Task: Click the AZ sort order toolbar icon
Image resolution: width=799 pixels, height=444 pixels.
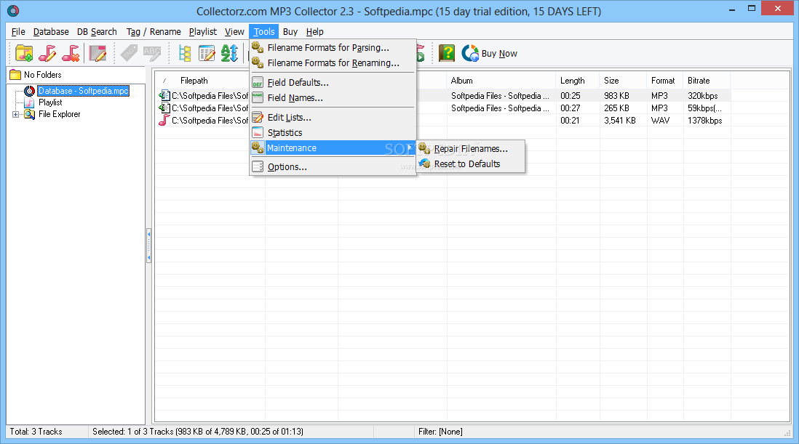Action: point(229,53)
